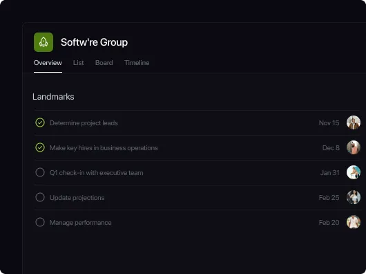Open the Manage performance task
This screenshot has height=274, width=366.
(81, 223)
